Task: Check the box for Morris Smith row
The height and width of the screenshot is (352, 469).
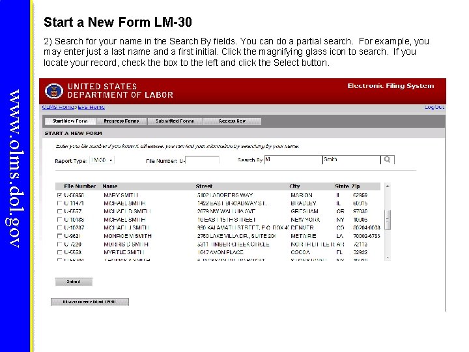Action: pyautogui.click(x=59, y=244)
